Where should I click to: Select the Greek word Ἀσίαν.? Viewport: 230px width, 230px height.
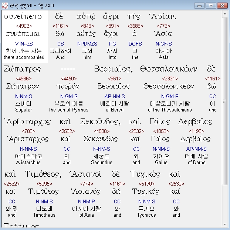pyautogui.click(x=163, y=16)
